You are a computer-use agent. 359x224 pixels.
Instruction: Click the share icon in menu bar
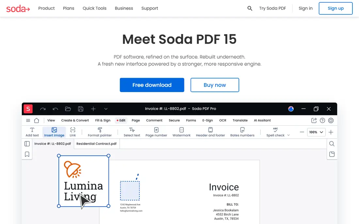314,120
